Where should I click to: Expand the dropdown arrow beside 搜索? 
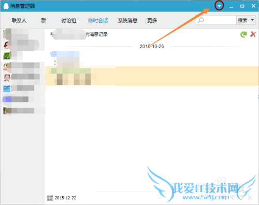pos(252,20)
